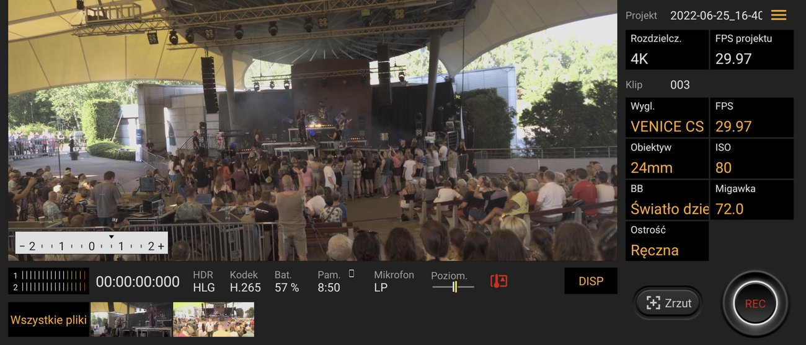
Task: Tap the red temperature warning icon
Action: pos(498,281)
